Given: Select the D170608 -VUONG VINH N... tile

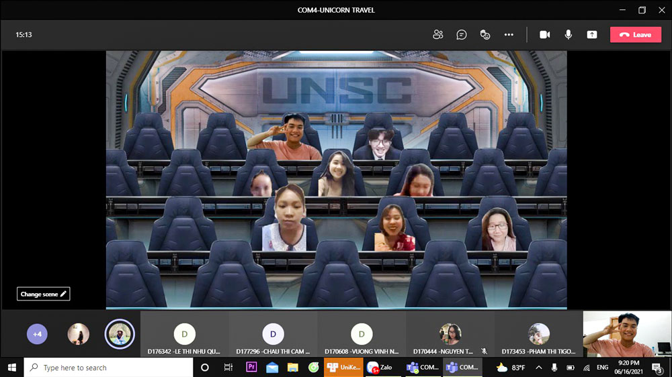Looking at the screenshot, I should click(x=362, y=334).
